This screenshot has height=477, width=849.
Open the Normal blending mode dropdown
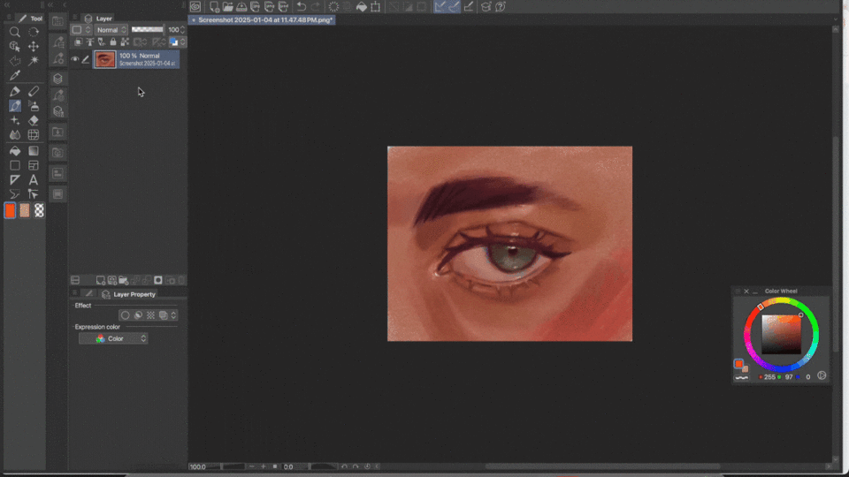point(111,30)
